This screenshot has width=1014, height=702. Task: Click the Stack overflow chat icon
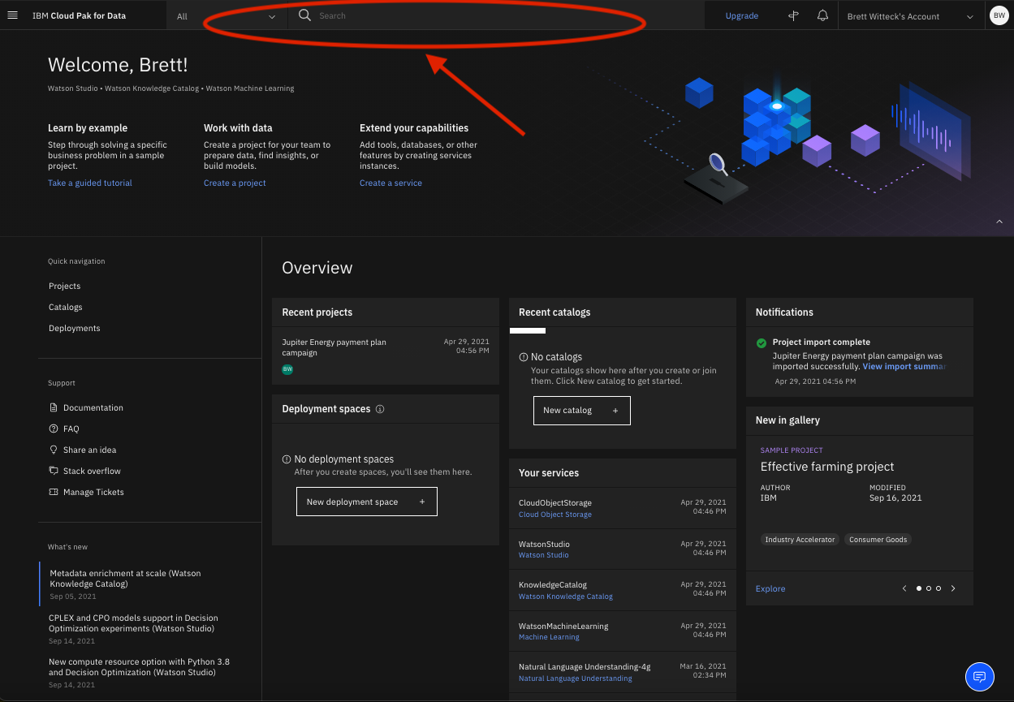pyautogui.click(x=54, y=471)
